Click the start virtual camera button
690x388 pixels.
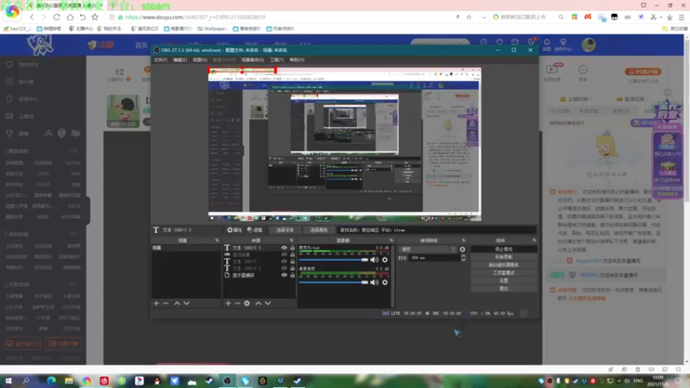click(504, 265)
